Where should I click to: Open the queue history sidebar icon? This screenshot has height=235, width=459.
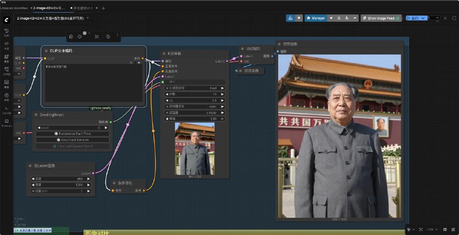pyautogui.click(x=6, y=32)
